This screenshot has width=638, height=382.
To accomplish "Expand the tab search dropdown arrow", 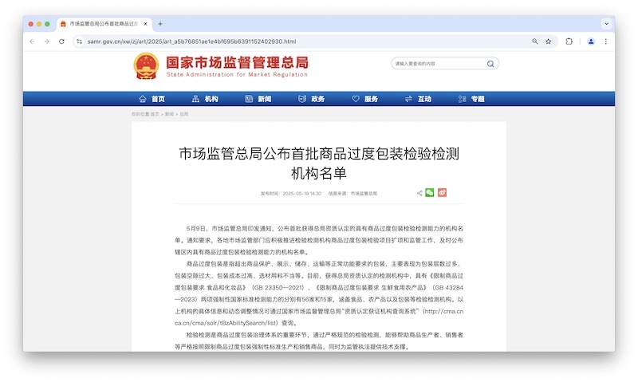I will (604, 24).
